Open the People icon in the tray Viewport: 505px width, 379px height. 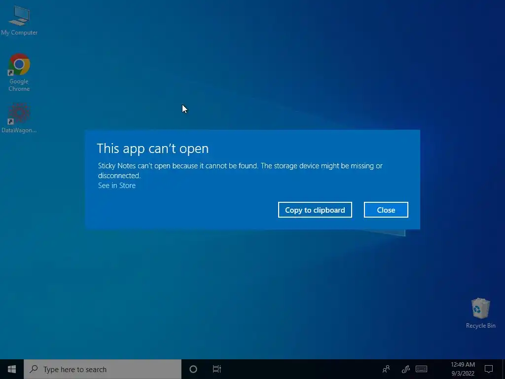click(386, 369)
